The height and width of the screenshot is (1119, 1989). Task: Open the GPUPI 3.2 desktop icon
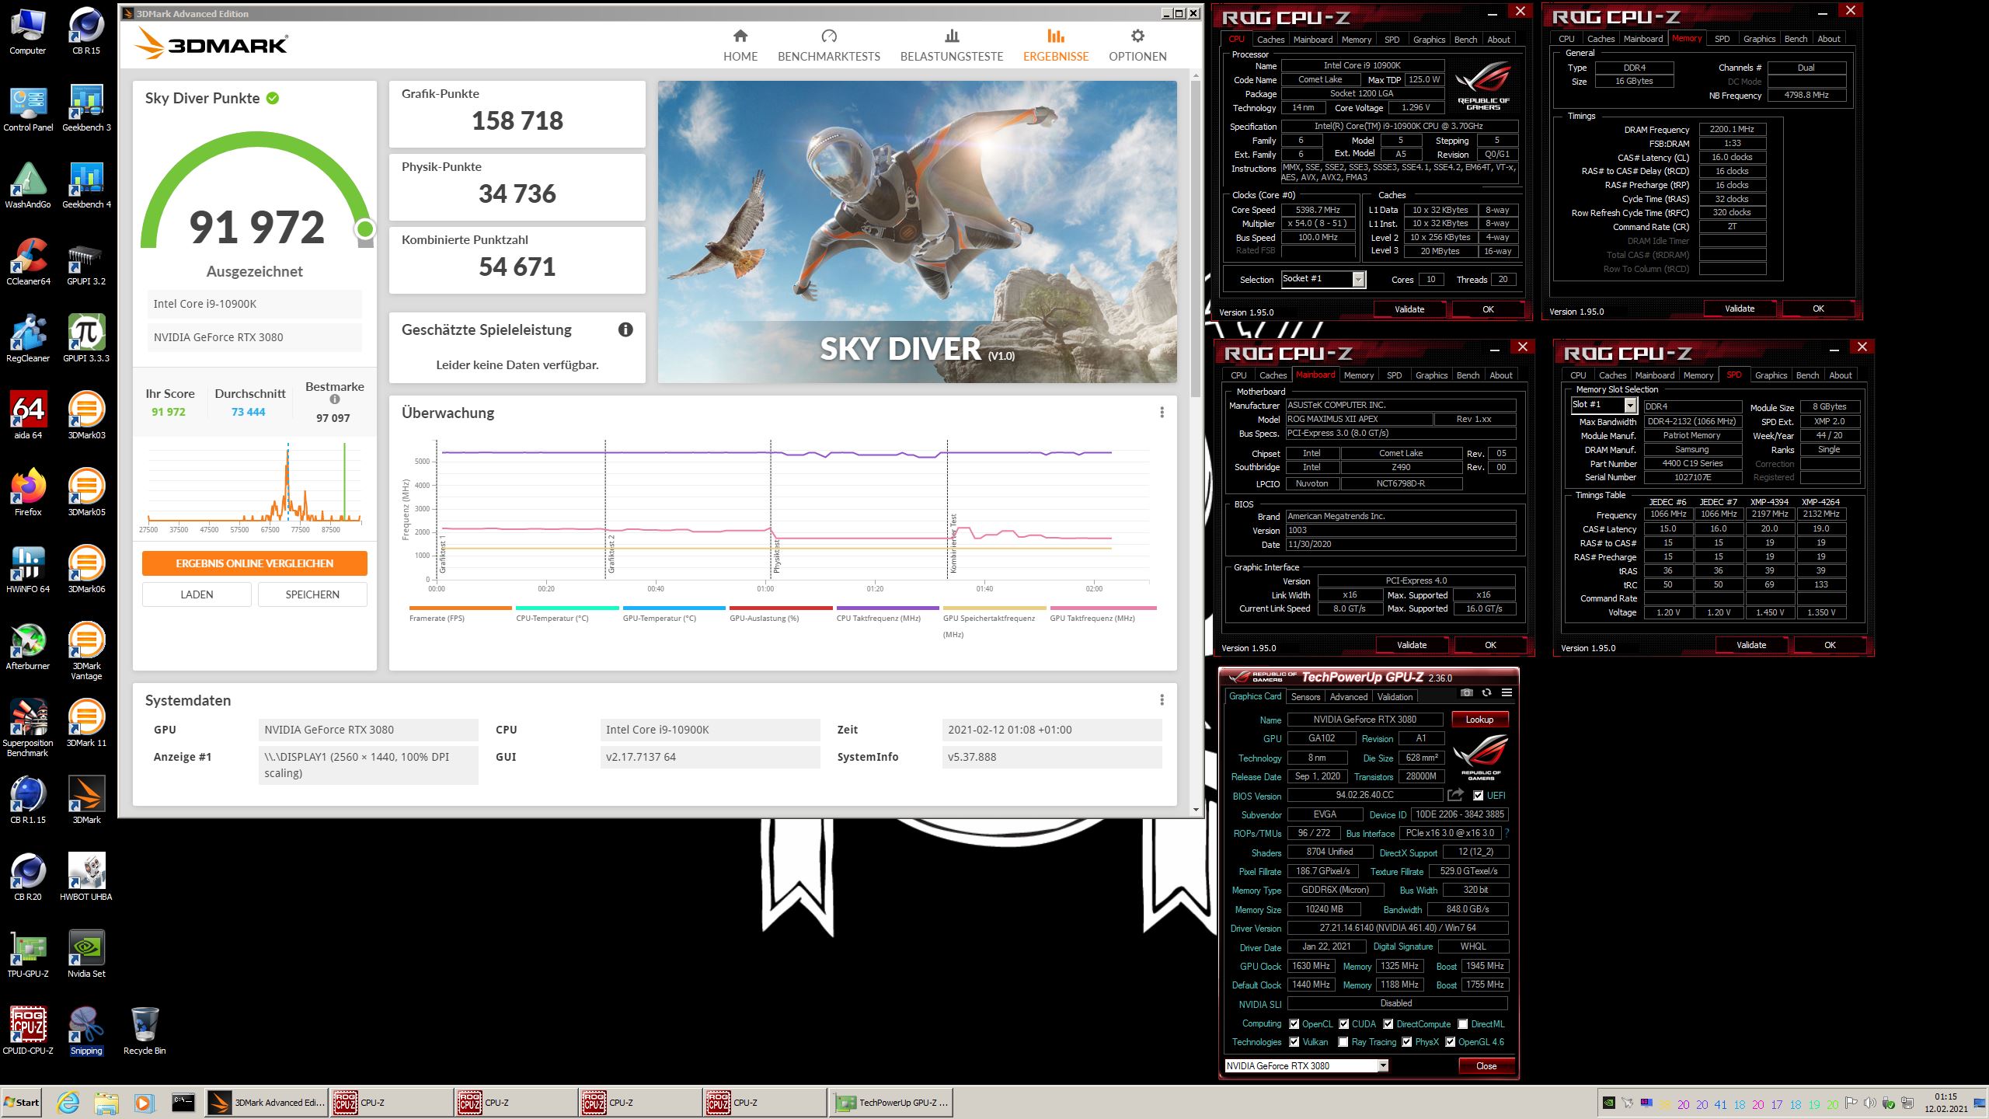(86, 262)
